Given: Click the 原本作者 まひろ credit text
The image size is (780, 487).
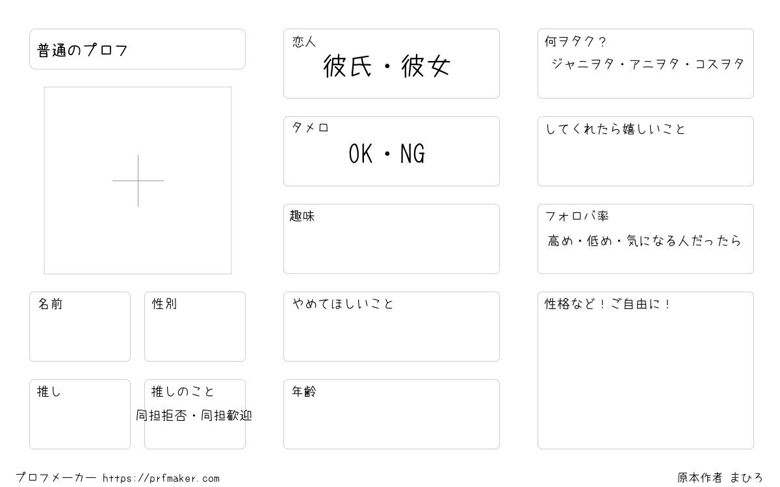Looking at the screenshot, I should 720,478.
